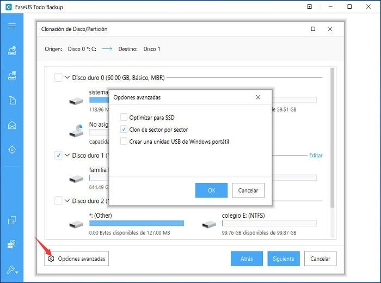Select the *: (Other) partition drive icon

76,224
